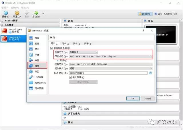
Task: Click the USB 控制器: OHCI text
Action: tap(73, 107)
